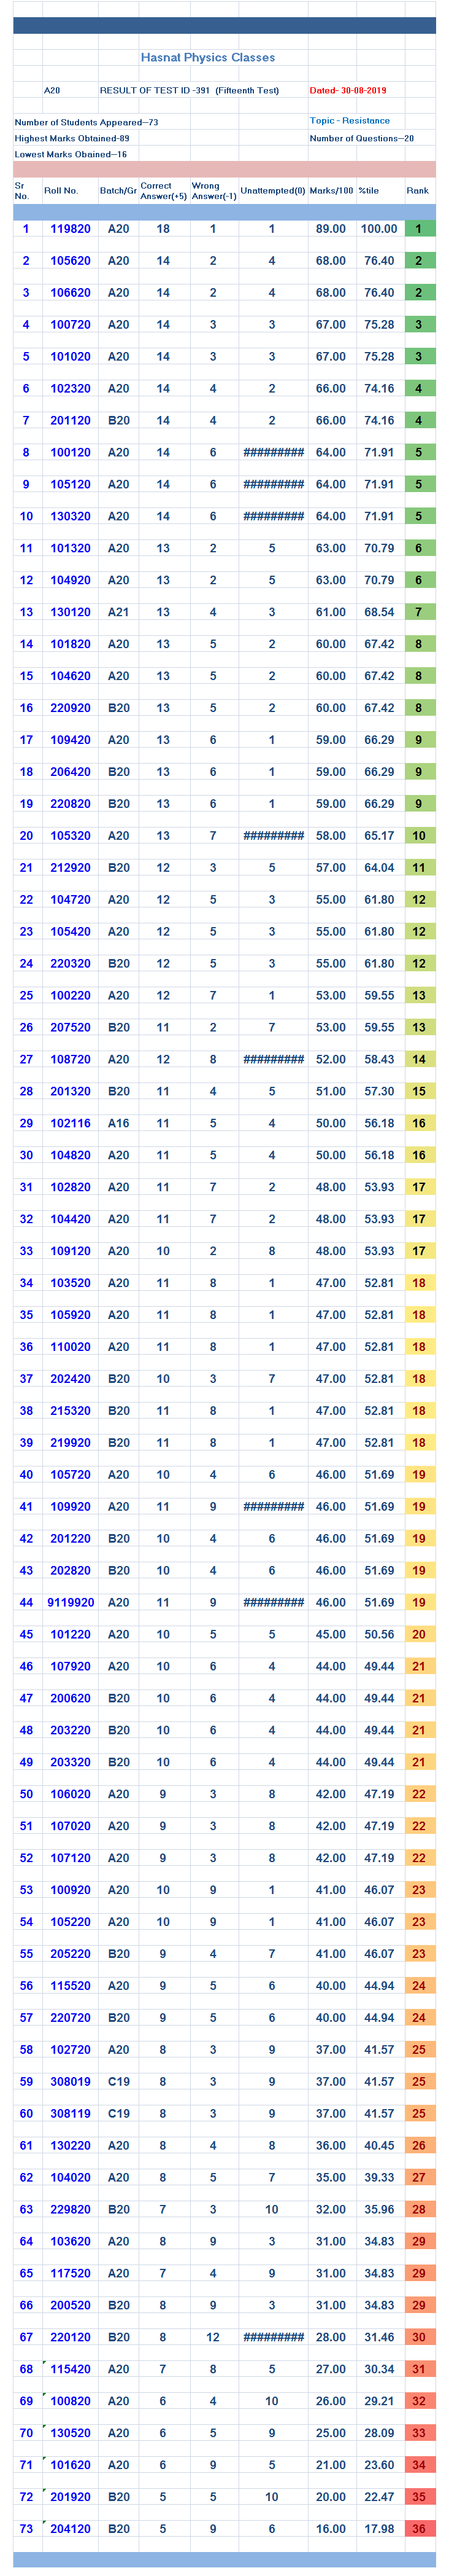Select the Rank 10 cell
This screenshot has height=2576, width=449.
click(419, 836)
